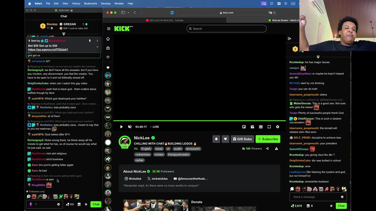Collapse the main window chat panel

tap(289, 39)
